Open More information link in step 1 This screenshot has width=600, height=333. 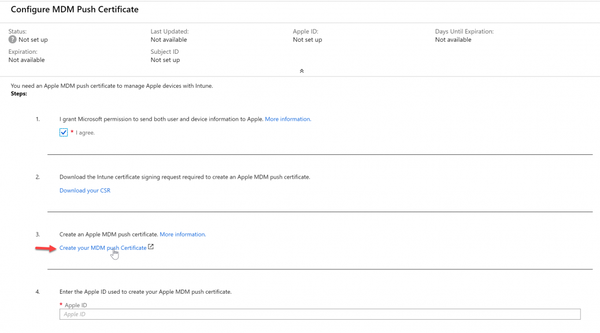click(x=288, y=119)
